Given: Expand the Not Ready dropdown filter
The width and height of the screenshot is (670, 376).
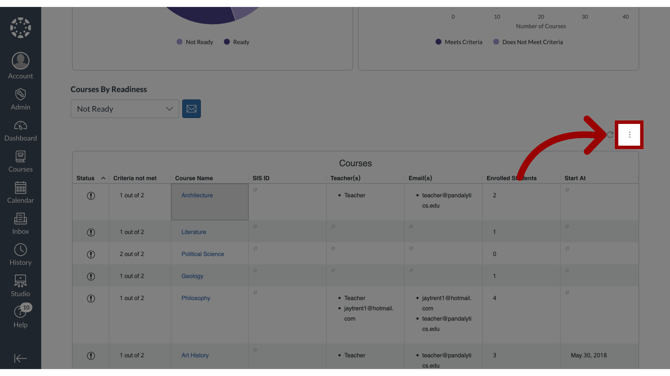Looking at the screenshot, I should pyautogui.click(x=125, y=108).
